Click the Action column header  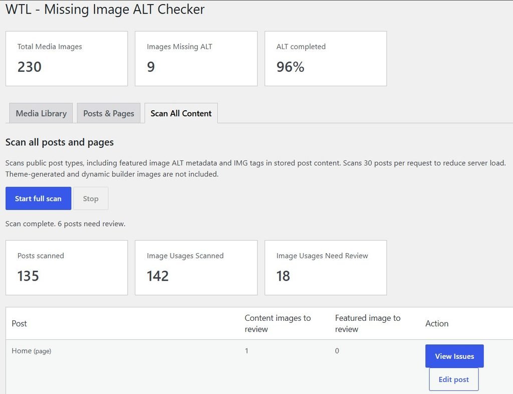[437, 323]
